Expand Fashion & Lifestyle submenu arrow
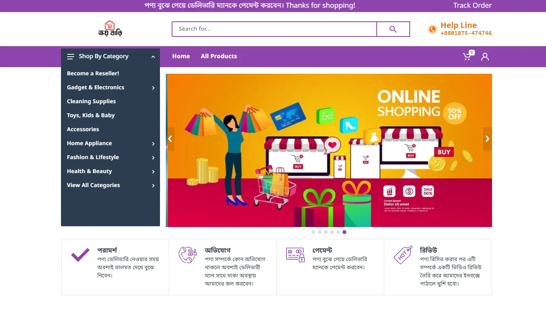 (153, 158)
